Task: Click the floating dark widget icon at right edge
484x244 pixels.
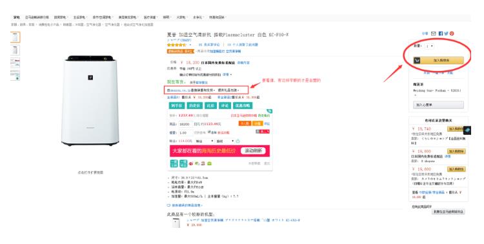Action: tap(467, 130)
